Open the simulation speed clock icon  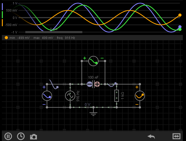[x=21, y=136]
